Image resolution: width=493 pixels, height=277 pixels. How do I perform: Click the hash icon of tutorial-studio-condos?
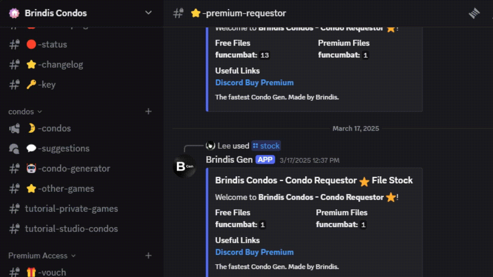(x=15, y=229)
